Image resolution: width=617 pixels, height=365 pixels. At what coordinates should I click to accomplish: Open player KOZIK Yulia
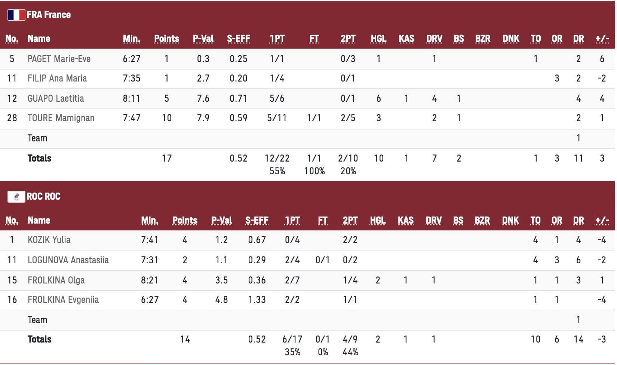49,240
